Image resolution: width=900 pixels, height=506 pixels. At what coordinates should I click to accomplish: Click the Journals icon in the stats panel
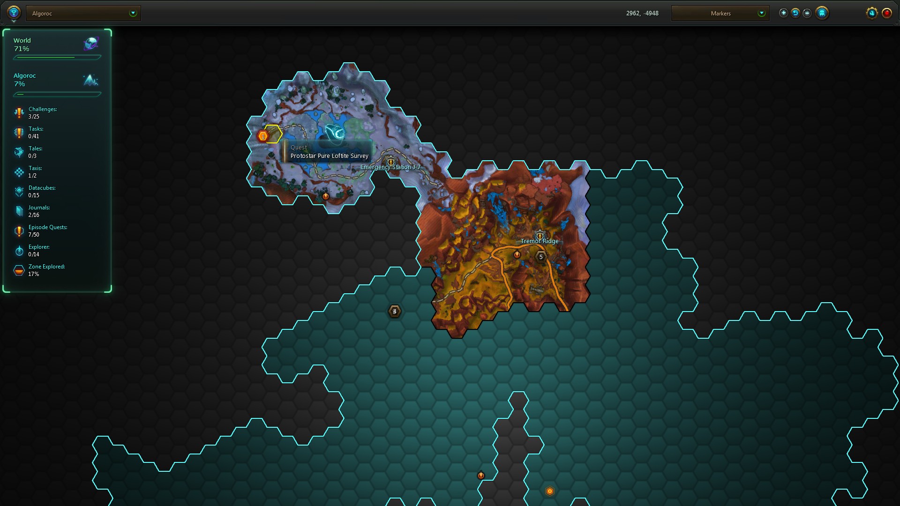19,211
